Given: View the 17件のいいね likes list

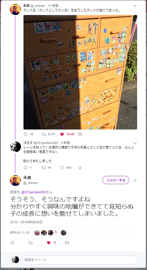Looking at the screenshot, I should [x=20, y=233].
